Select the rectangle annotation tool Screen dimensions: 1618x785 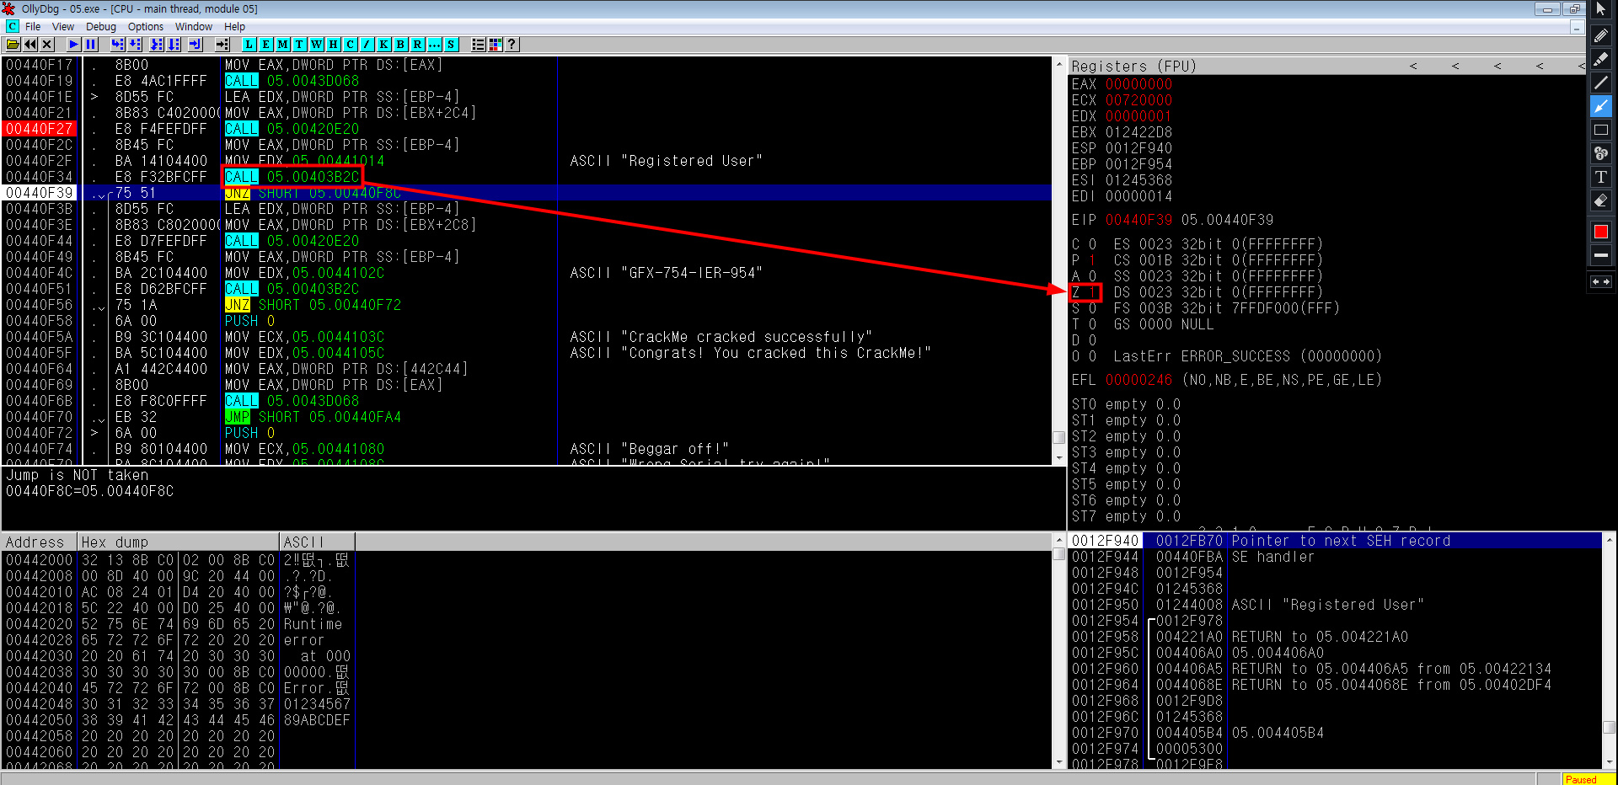pos(1601,130)
